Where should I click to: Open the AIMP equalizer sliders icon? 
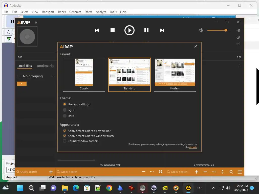[x=238, y=30]
